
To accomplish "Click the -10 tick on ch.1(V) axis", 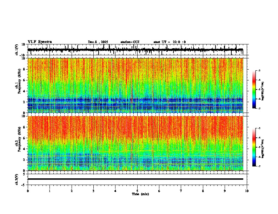I will coord(22,55).
